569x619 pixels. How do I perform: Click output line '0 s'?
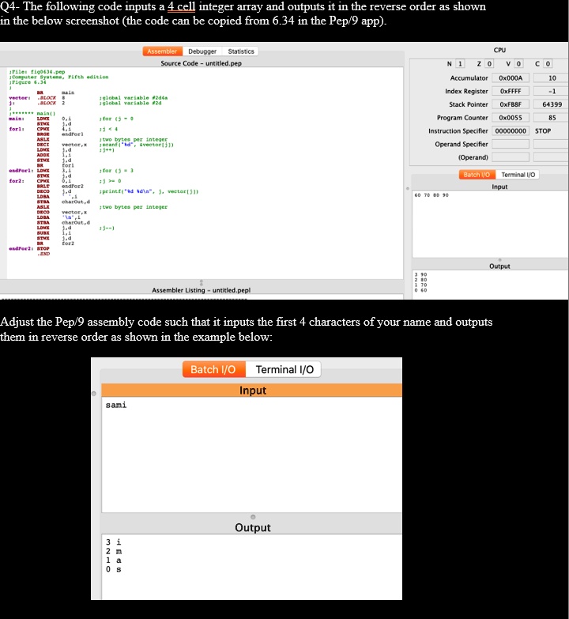coord(113,569)
